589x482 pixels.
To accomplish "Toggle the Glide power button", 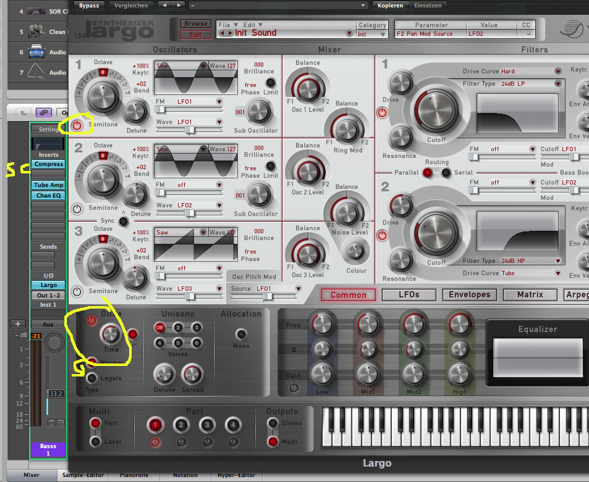I will coord(91,320).
